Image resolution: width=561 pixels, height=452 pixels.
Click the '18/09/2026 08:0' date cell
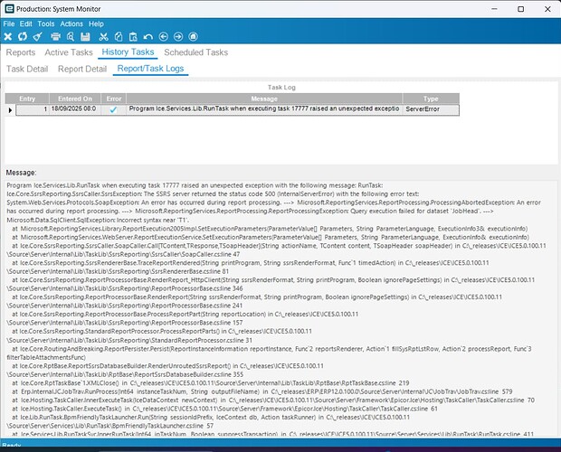point(75,109)
